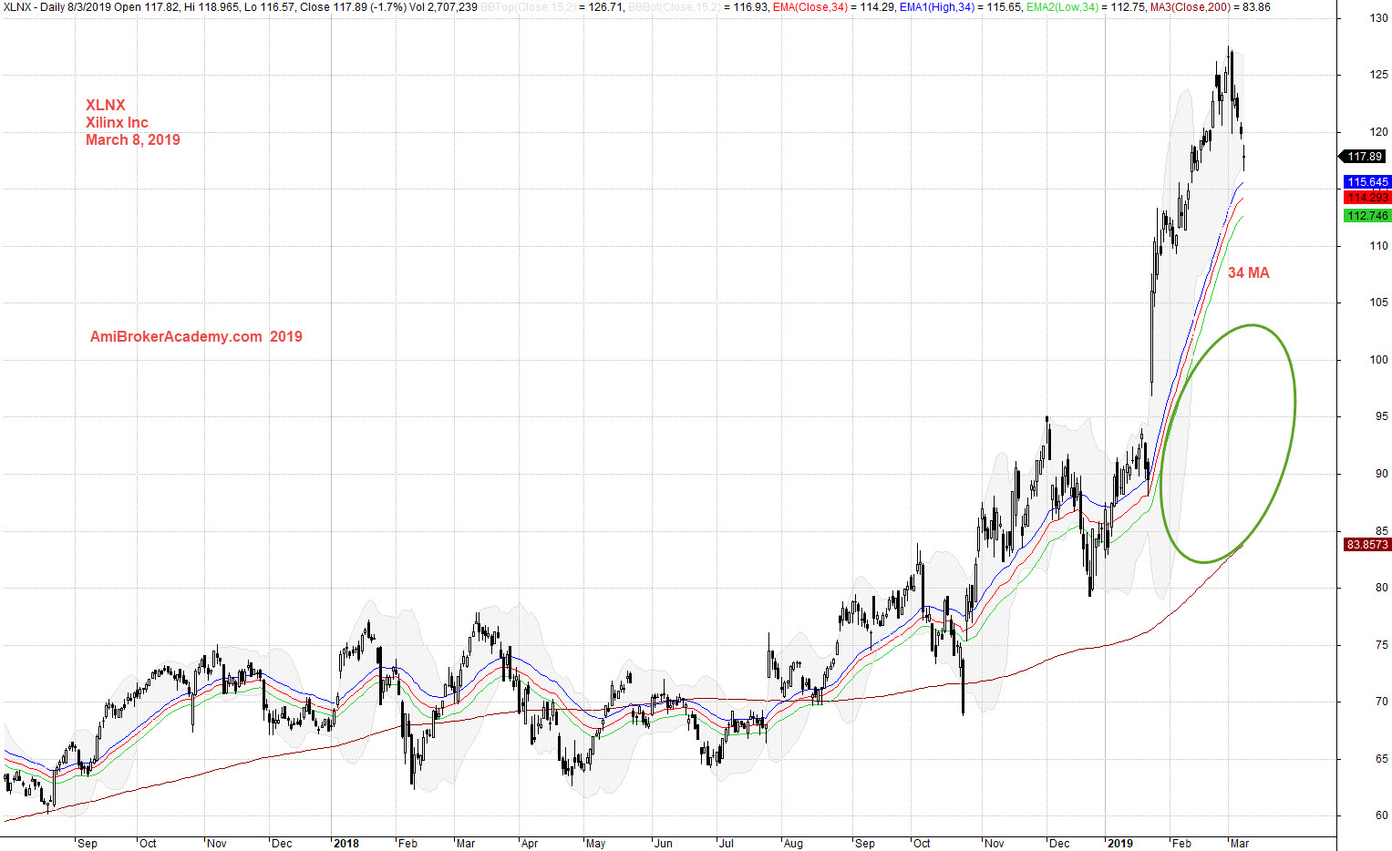Select the Xilinx Inc annotation text
1392x851 pixels.
tap(117, 123)
